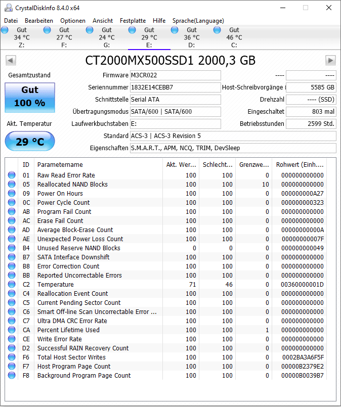The width and height of the screenshot is (341, 407).
Task: Click the Rohwert column header
Action: coord(300,164)
